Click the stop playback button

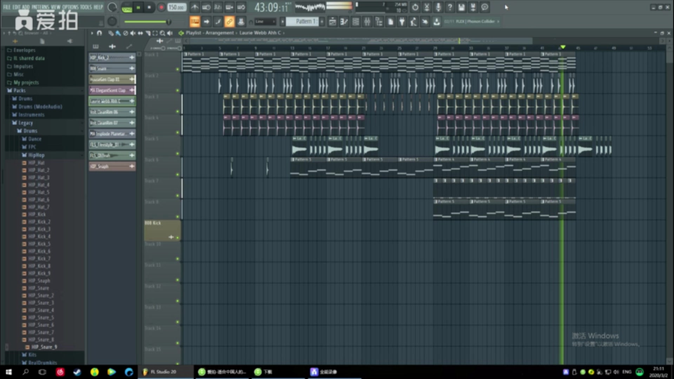[150, 7]
